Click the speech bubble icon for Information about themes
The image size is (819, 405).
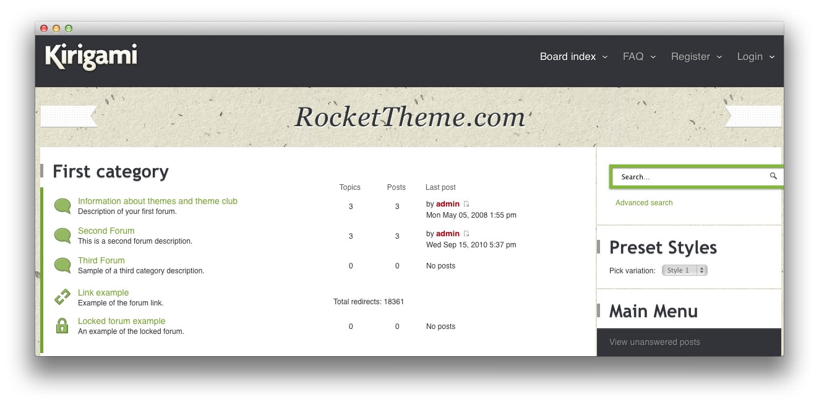click(62, 206)
